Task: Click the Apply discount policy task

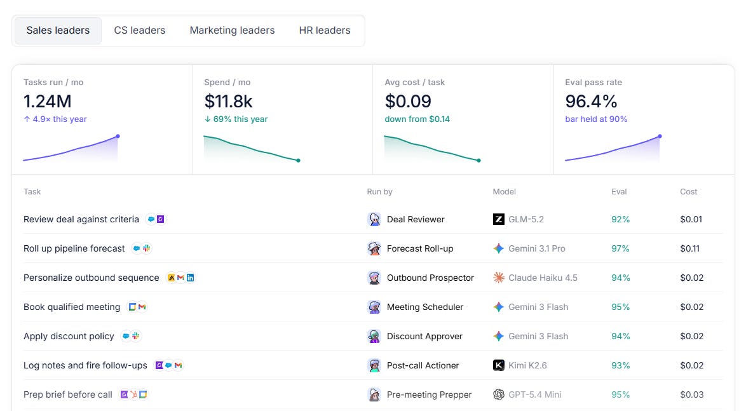Action: tap(69, 336)
